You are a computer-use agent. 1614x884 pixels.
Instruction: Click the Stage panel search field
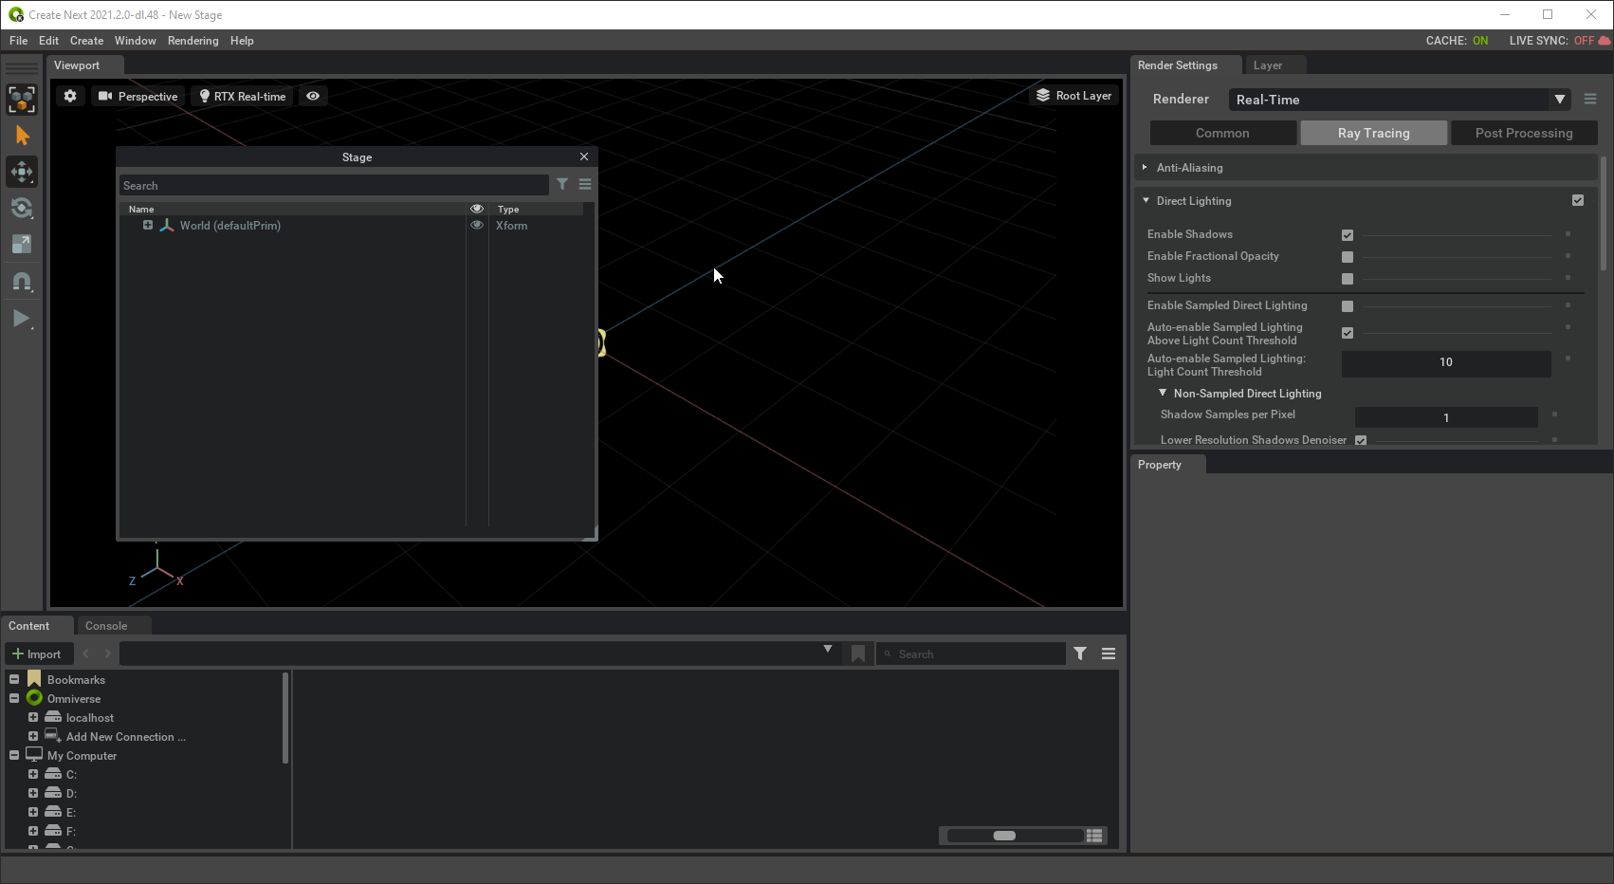pyautogui.click(x=332, y=184)
